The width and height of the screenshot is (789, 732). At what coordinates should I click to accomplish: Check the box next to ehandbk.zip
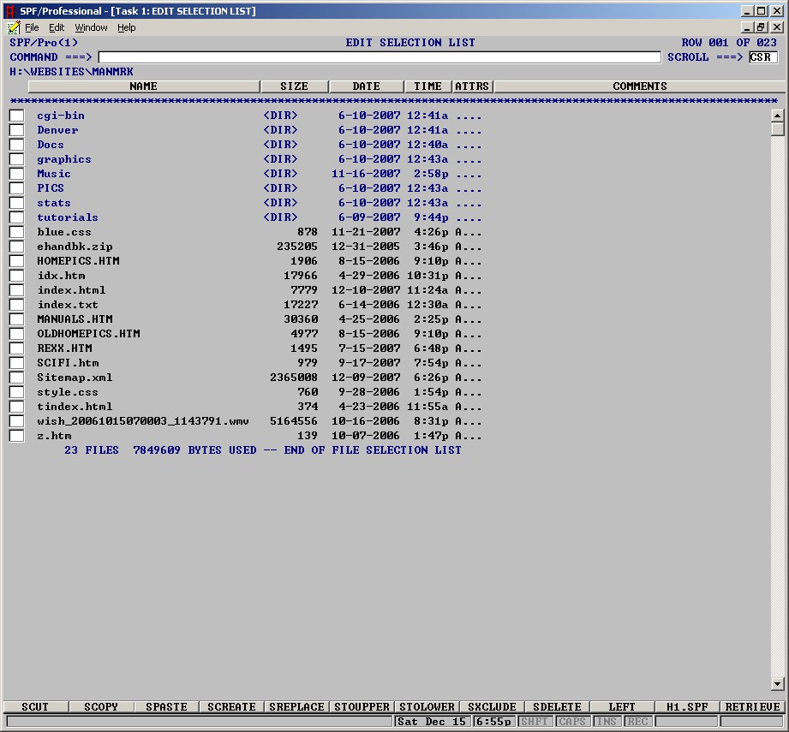coord(16,247)
